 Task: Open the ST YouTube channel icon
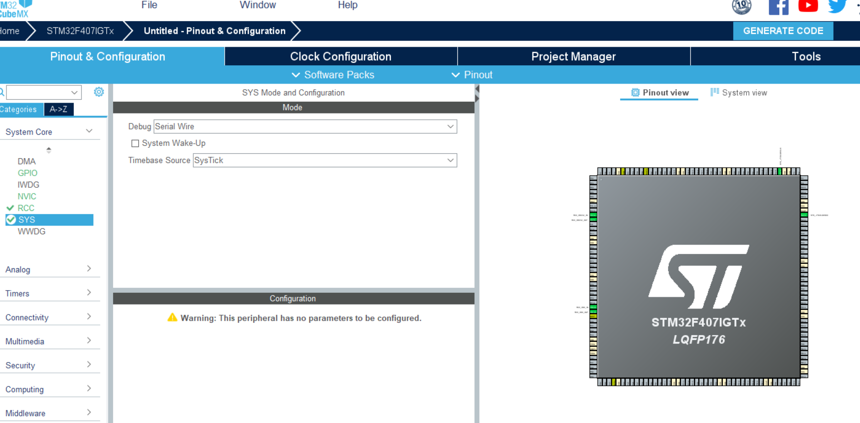coord(808,5)
